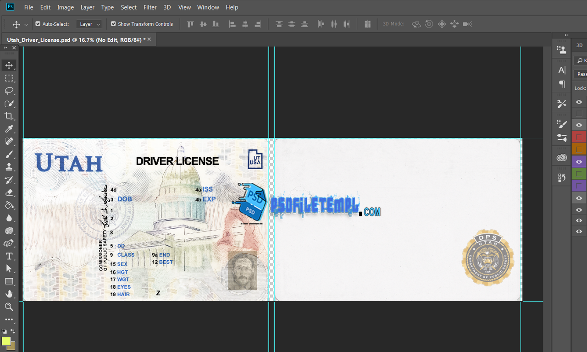Select the Clone Stamp tool

click(9, 167)
